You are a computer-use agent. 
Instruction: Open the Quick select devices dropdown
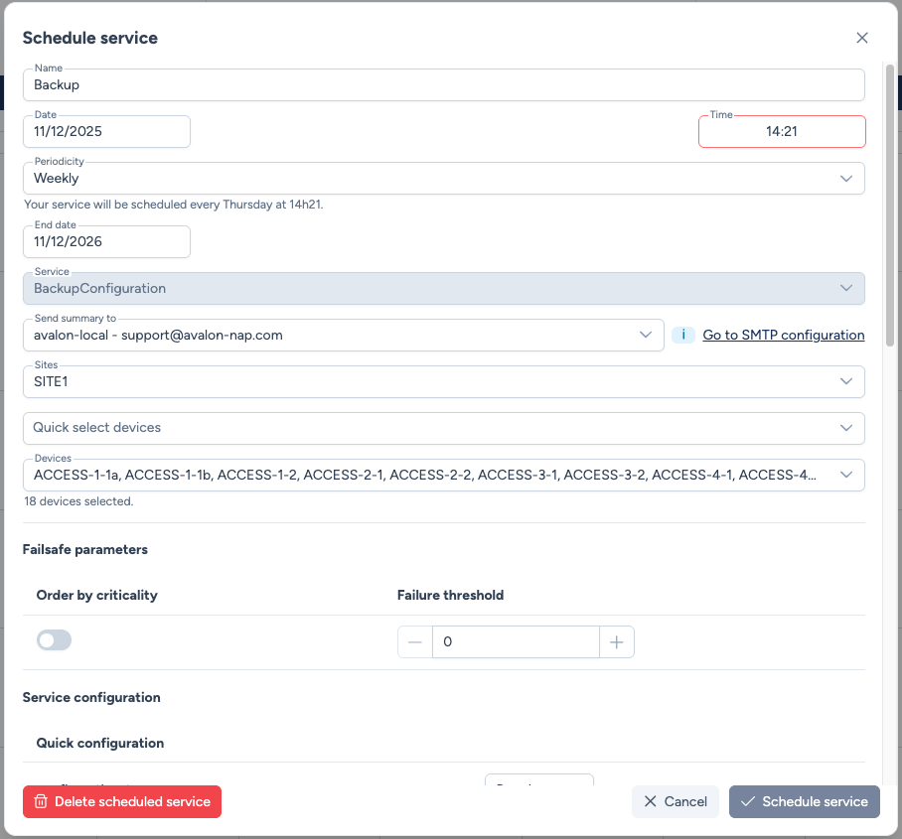(x=846, y=428)
